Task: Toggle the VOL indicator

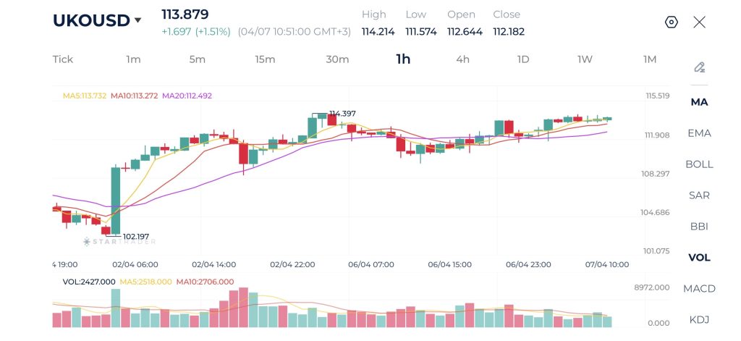Action: (x=700, y=258)
